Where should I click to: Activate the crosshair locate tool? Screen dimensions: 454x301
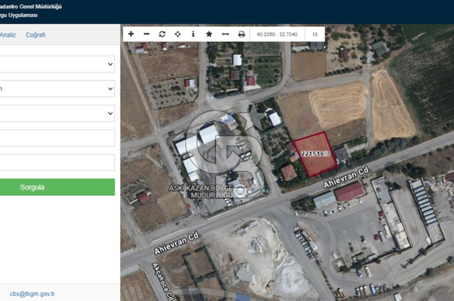pyautogui.click(x=178, y=34)
